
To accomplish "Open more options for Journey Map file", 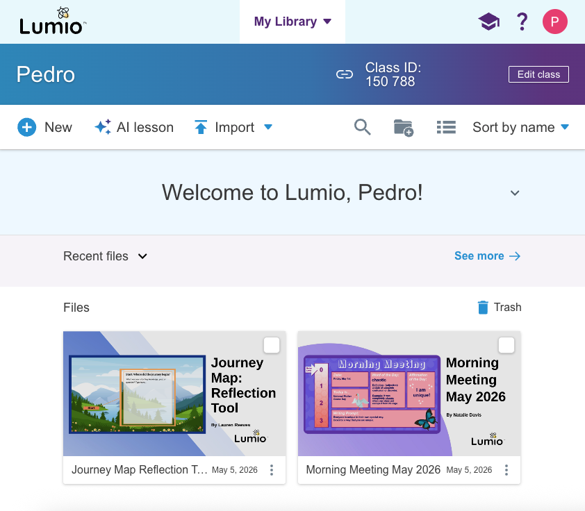I will [x=272, y=470].
